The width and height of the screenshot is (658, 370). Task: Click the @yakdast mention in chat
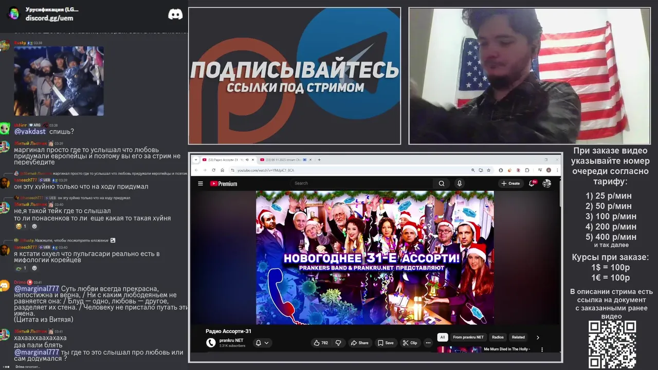(x=30, y=132)
